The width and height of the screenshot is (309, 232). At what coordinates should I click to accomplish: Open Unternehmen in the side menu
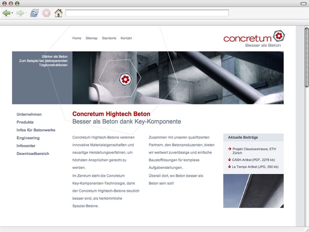tap(29, 115)
